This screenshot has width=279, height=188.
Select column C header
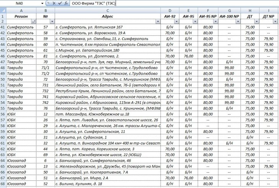[x=108, y=11]
